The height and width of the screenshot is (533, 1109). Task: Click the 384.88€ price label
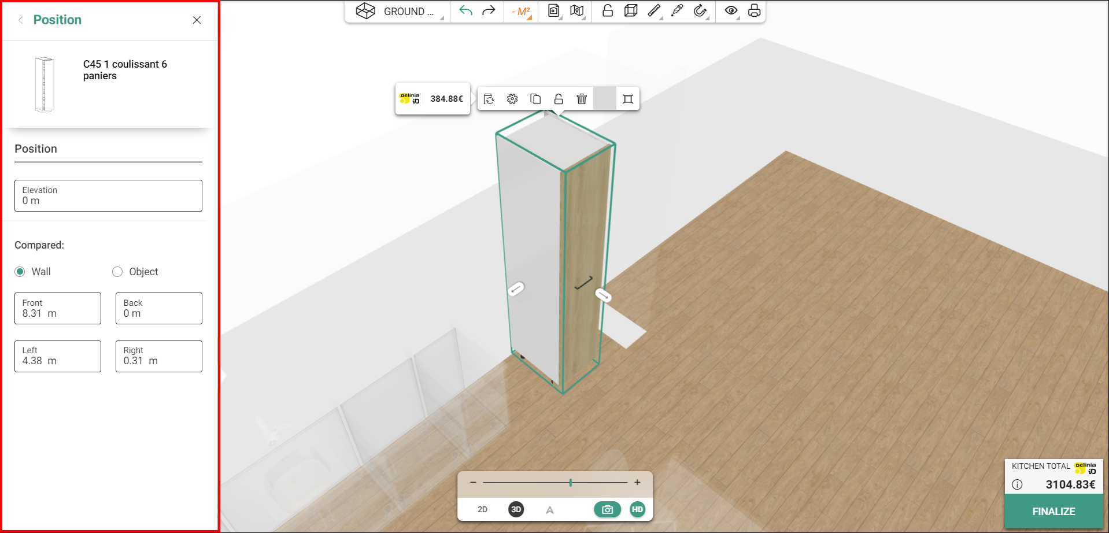click(x=446, y=99)
